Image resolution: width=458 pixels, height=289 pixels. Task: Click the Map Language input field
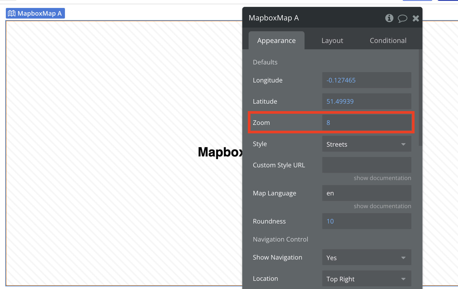pos(367,193)
